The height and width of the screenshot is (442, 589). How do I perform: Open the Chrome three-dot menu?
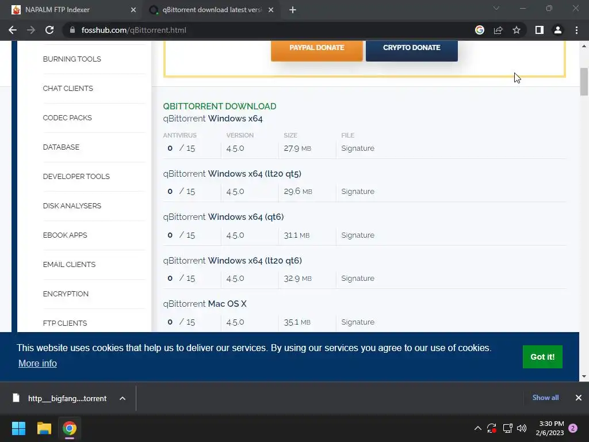[576, 30]
